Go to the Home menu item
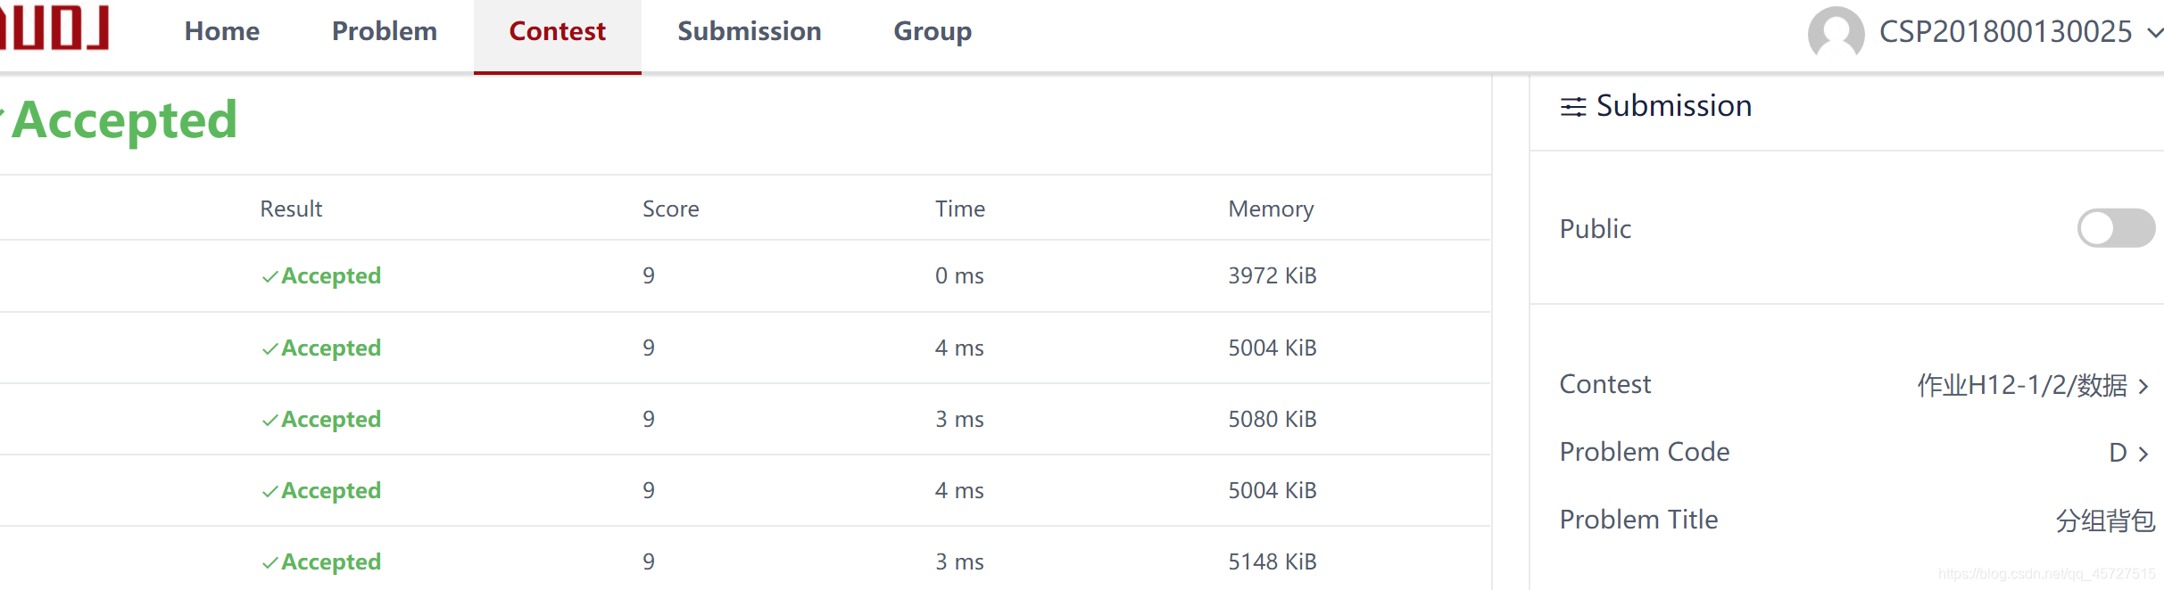Image resolution: width=2164 pixels, height=590 pixels. [222, 32]
